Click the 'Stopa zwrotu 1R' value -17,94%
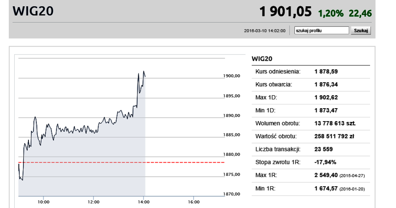 325,163
